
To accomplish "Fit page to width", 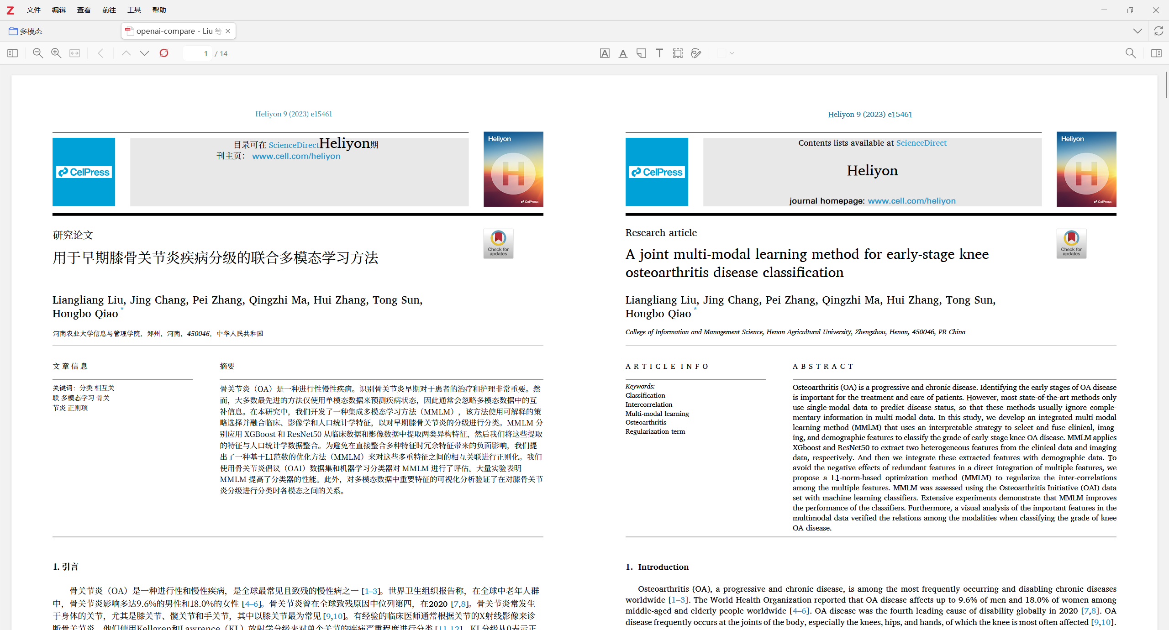I will (74, 53).
